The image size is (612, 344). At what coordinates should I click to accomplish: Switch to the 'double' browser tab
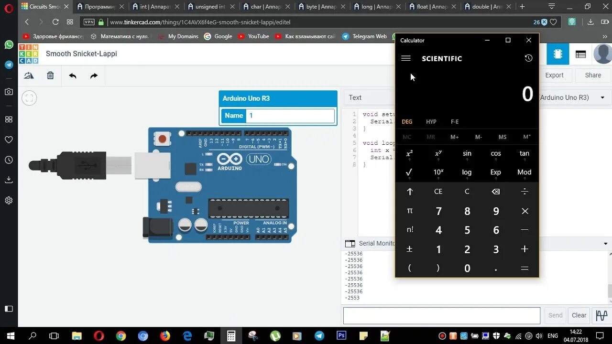tap(488, 7)
